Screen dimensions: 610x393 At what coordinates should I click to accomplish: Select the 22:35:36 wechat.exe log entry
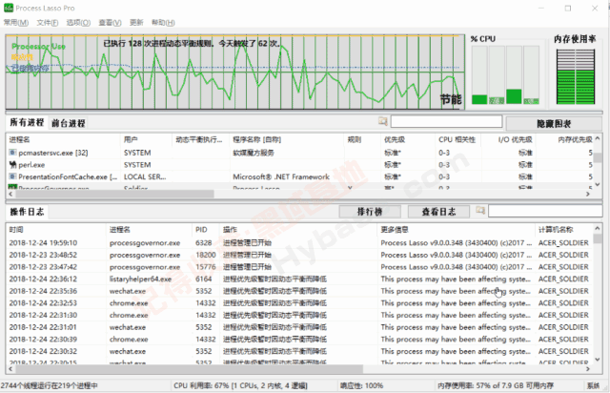point(299,291)
